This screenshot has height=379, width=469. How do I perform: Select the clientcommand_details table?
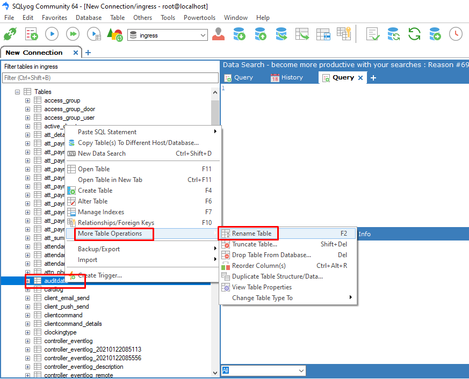point(73,324)
